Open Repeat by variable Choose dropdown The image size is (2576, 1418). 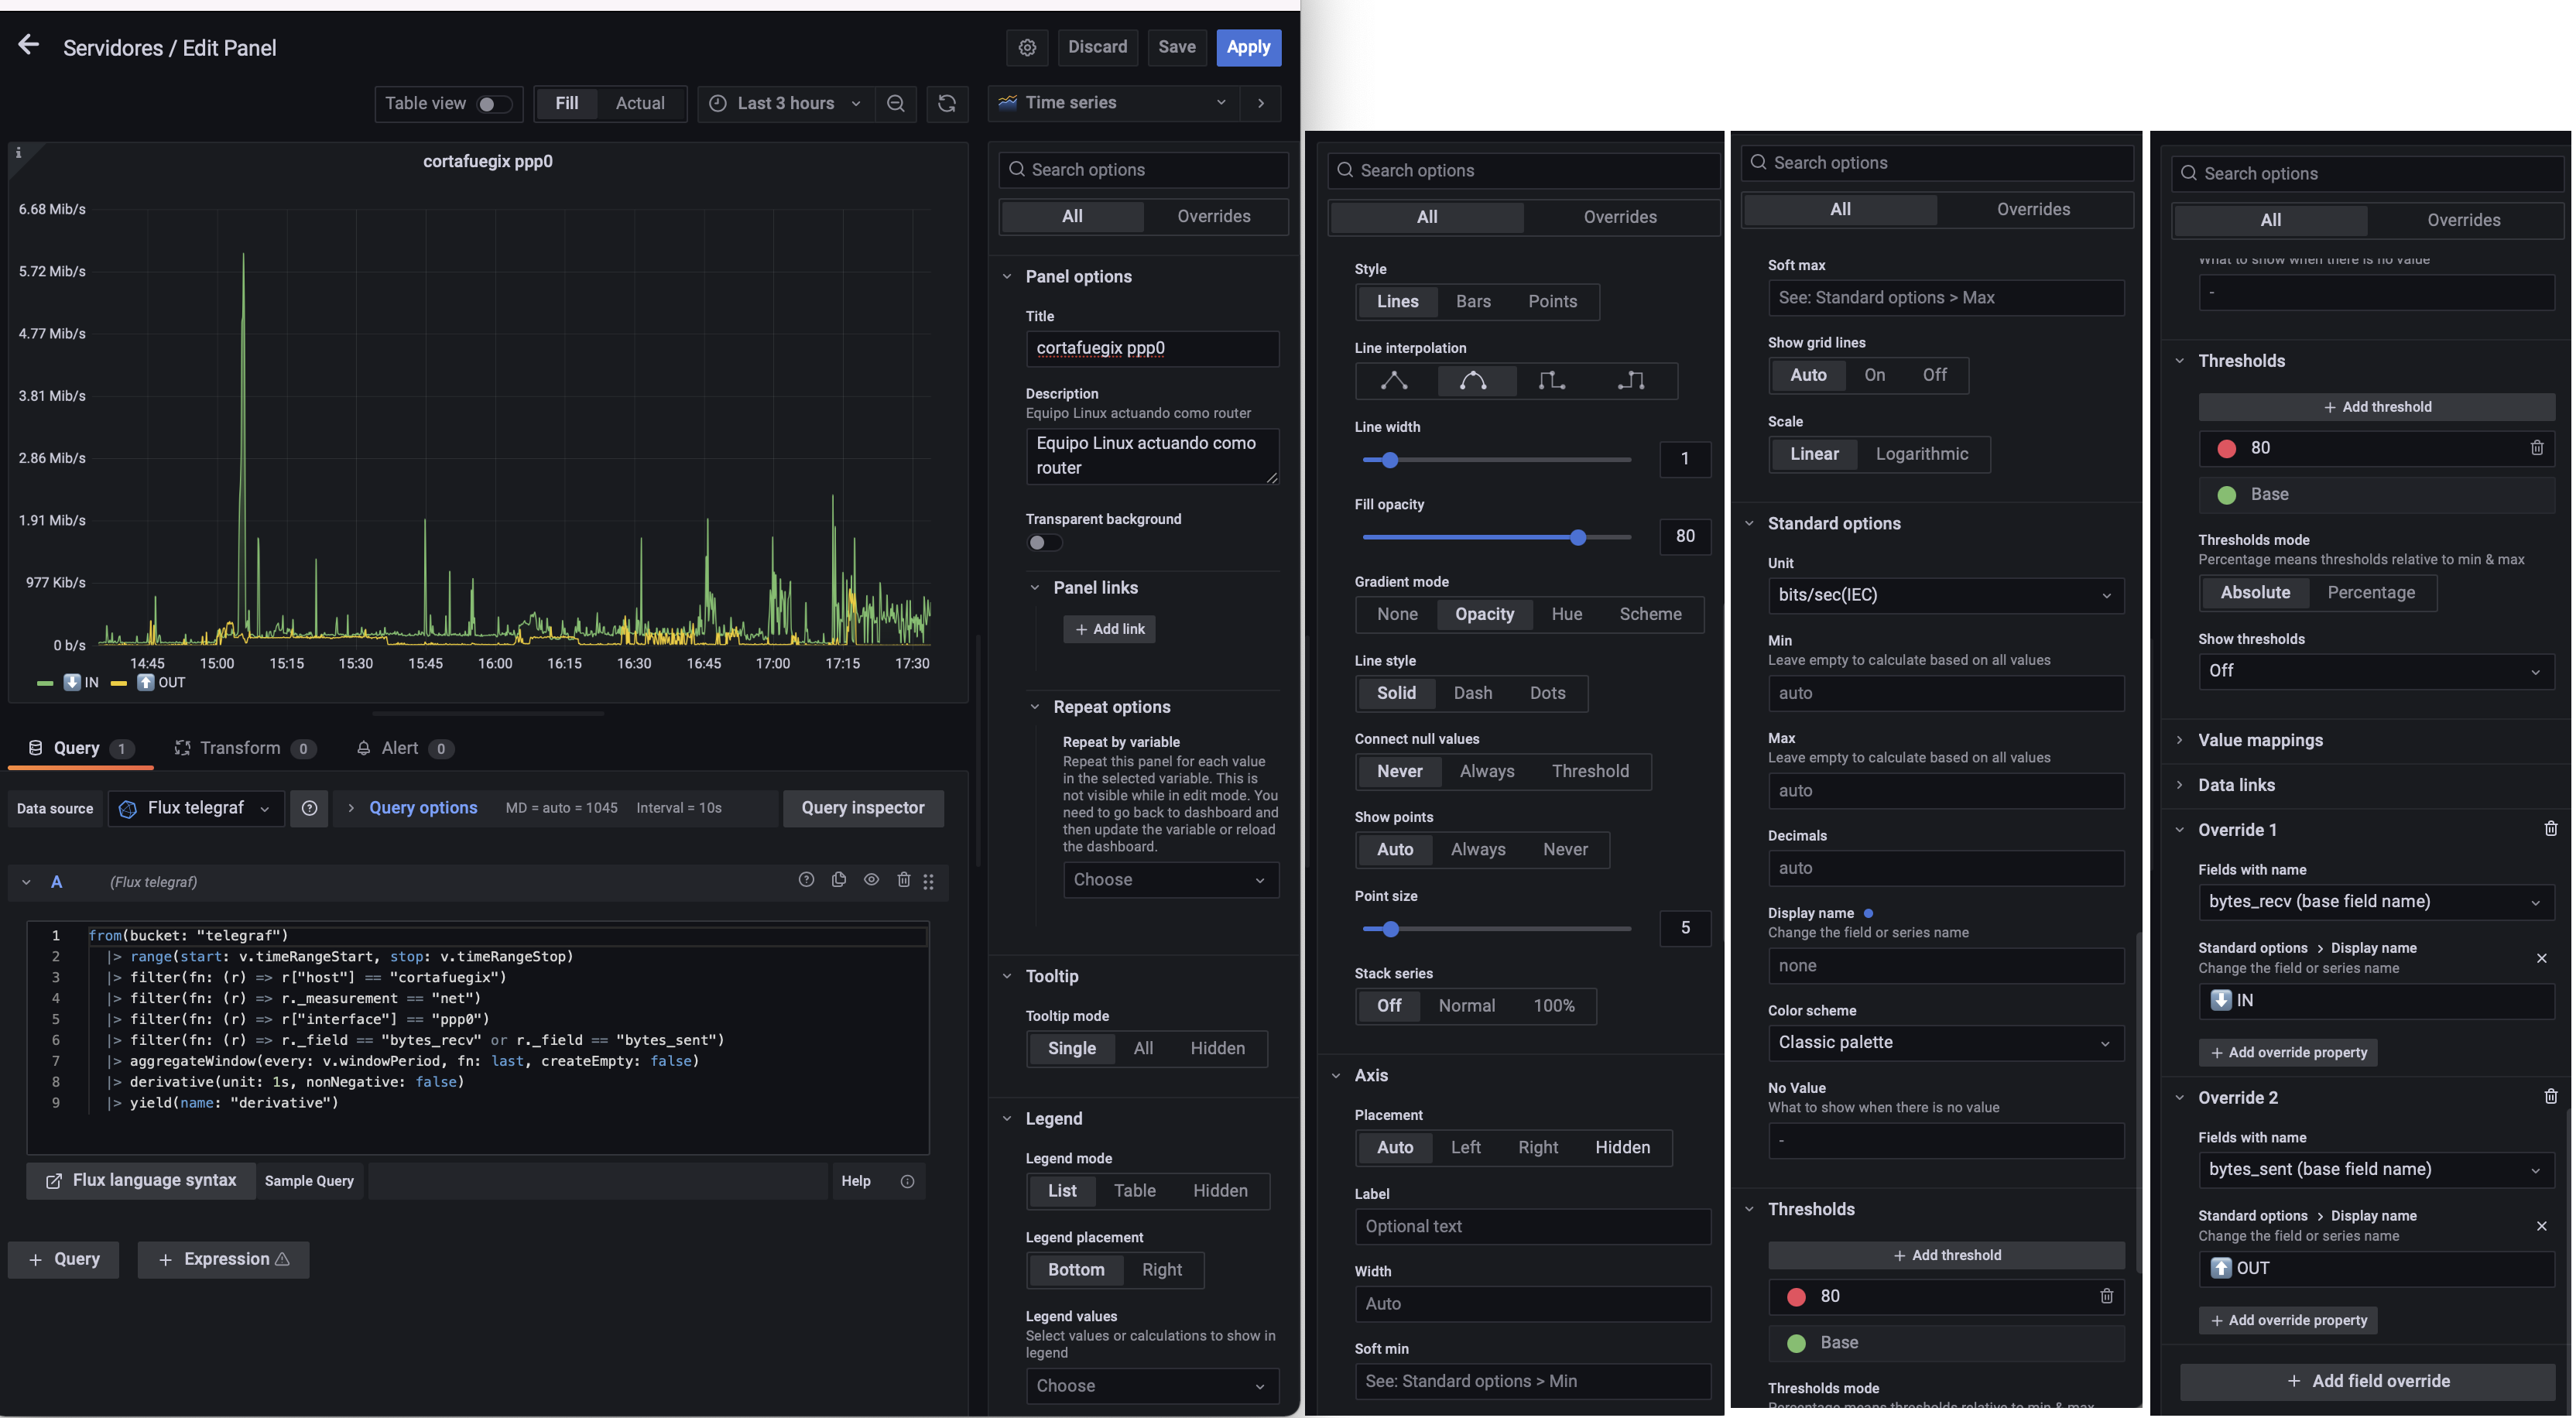1170,880
